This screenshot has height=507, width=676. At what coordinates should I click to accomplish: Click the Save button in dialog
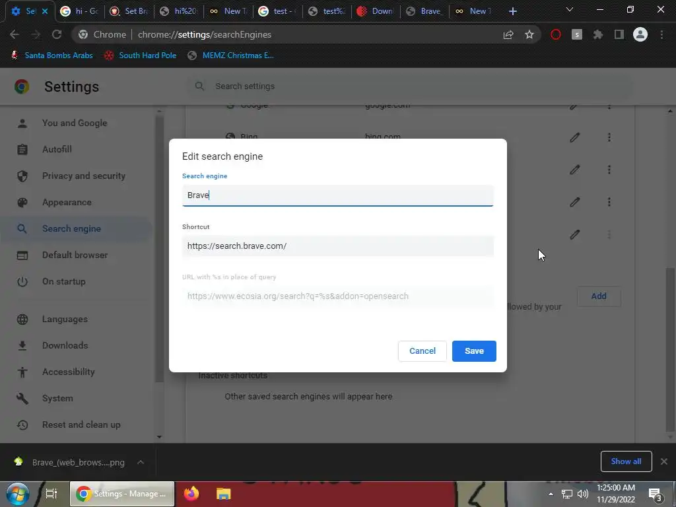pyautogui.click(x=474, y=351)
